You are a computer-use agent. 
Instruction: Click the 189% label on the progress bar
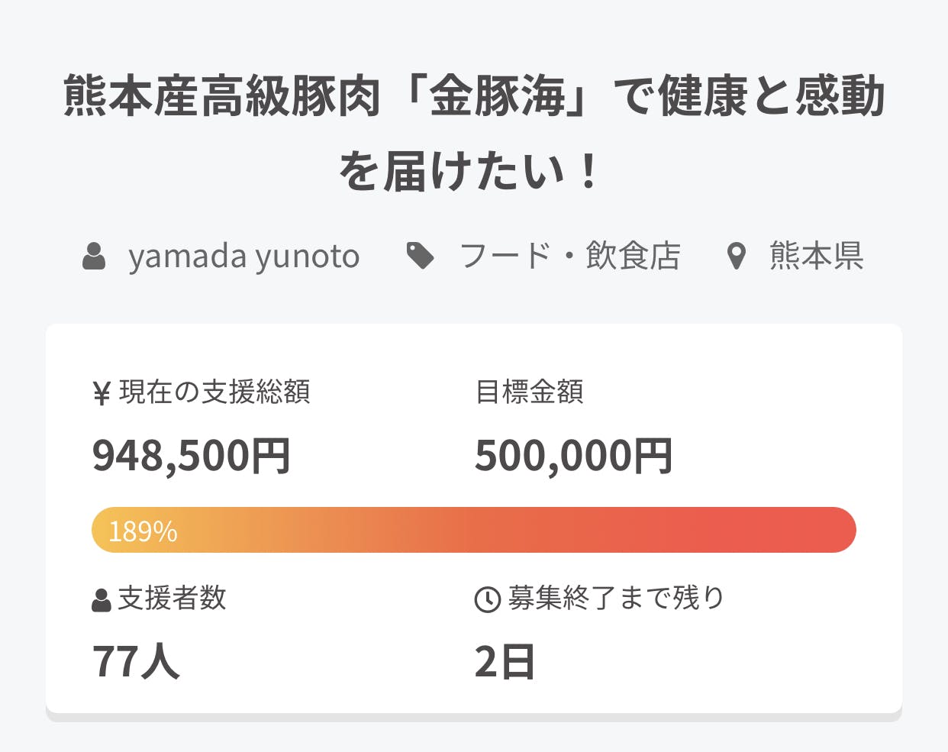[143, 531]
